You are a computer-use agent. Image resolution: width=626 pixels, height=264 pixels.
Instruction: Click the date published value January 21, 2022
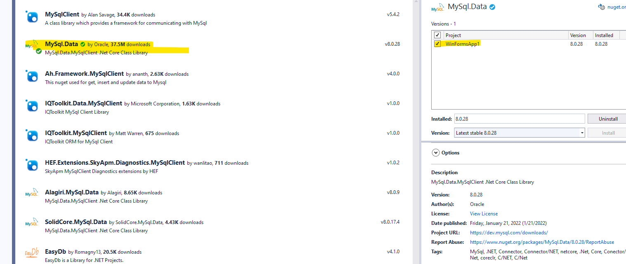[508, 223]
